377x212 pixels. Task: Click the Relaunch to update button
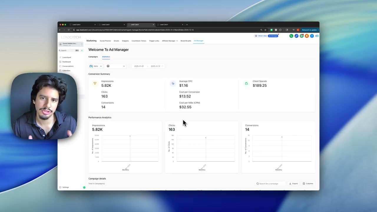[x=309, y=30]
